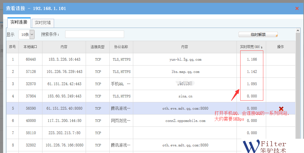Click the red X icon in row 5
This screenshot has height=153, width=304.
[x=281, y=109]
